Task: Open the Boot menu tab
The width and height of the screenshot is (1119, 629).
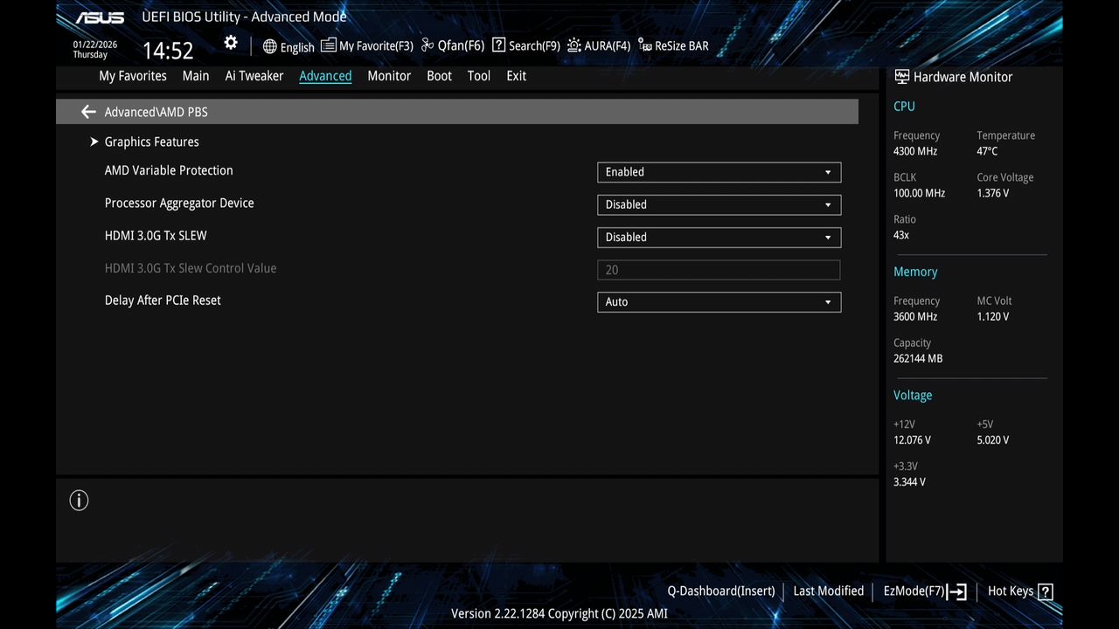Action: [x=439, y=76]
